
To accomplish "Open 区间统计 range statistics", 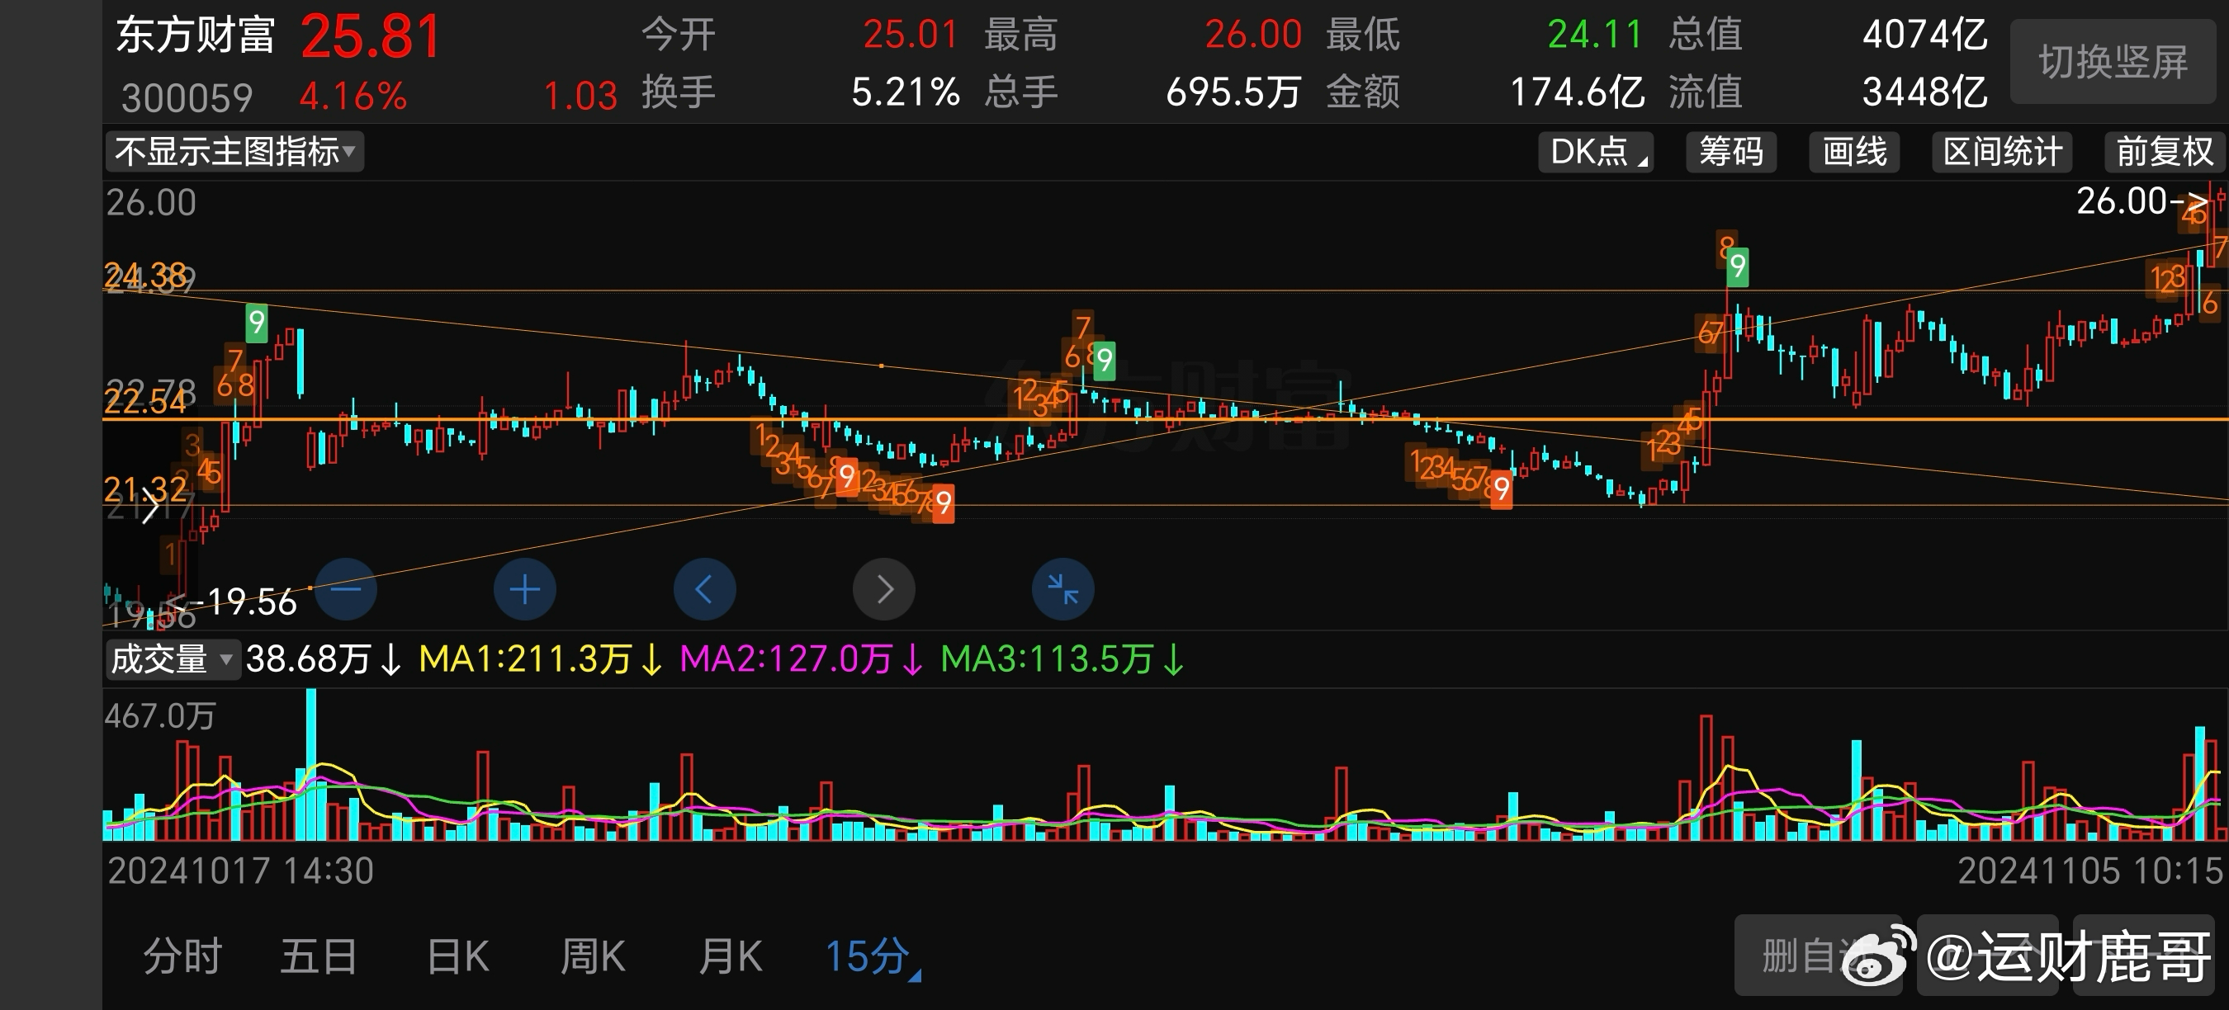I will point(2002,152).
